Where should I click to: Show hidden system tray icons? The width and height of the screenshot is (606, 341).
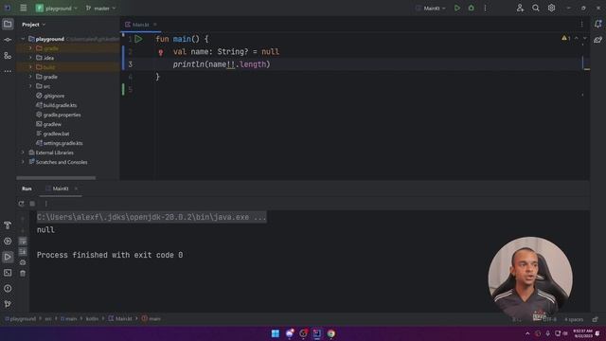pyautogui.click(x=527, y=333)
